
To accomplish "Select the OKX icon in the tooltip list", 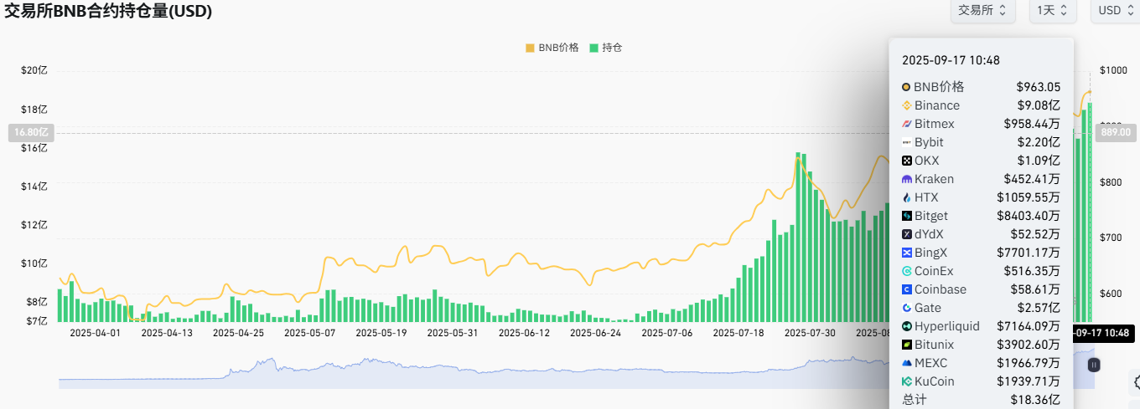I will pyautogui.click(x=906, y=161).
